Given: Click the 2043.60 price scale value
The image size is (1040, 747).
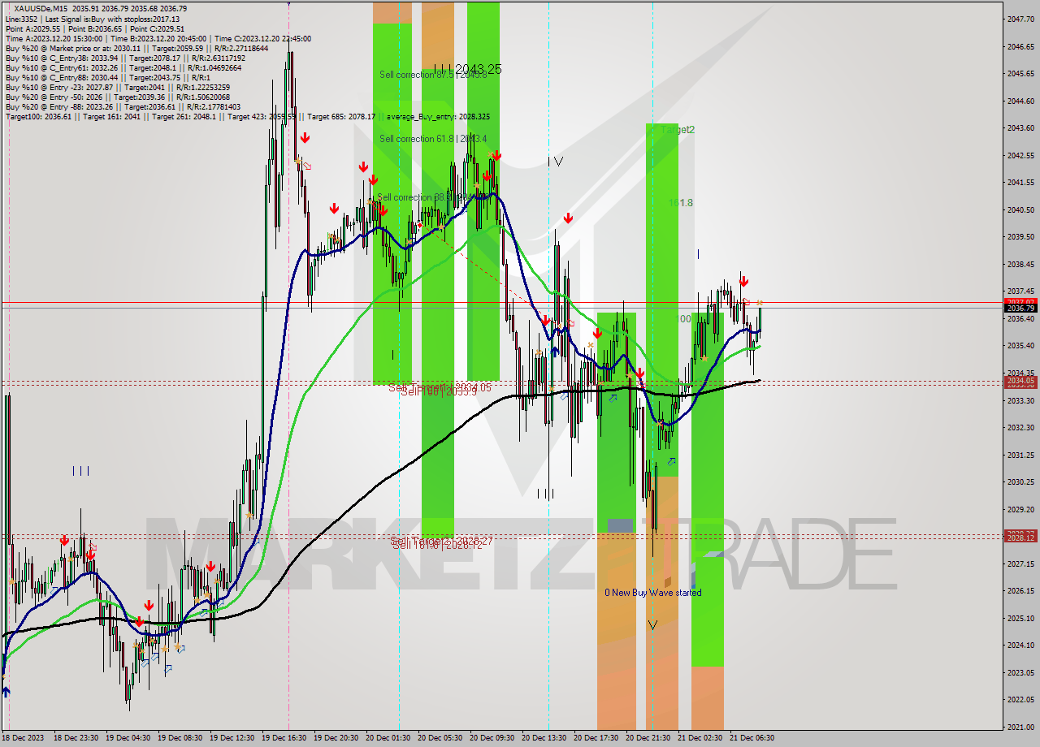Looking at the screenshot, I should tap(1020, 127).
